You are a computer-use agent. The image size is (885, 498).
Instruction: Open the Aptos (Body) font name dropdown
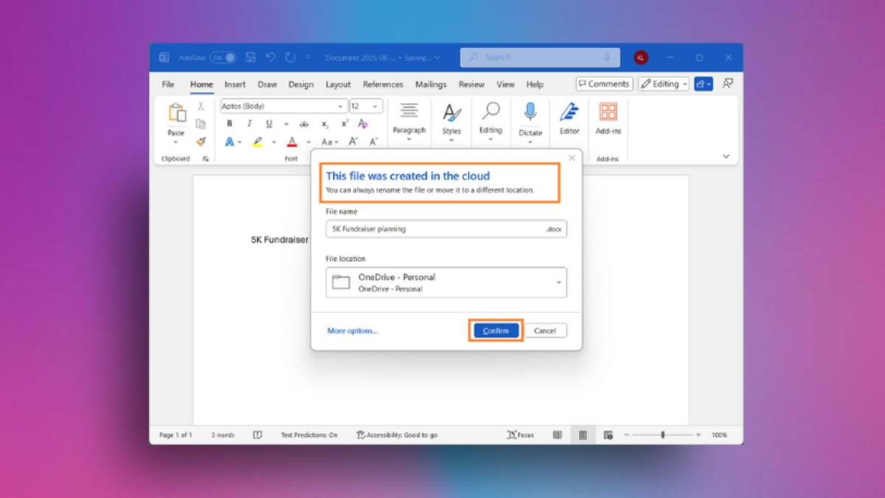pos(283,106)
